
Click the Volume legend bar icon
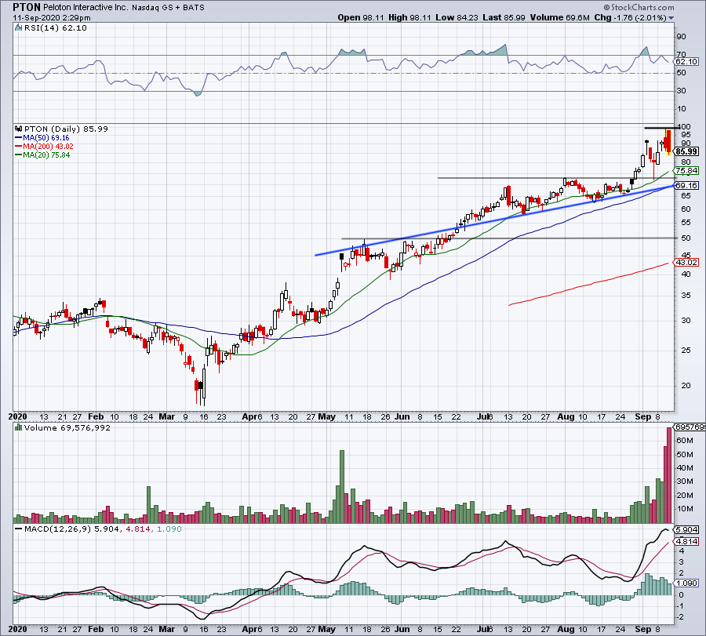tap(19, 427)
